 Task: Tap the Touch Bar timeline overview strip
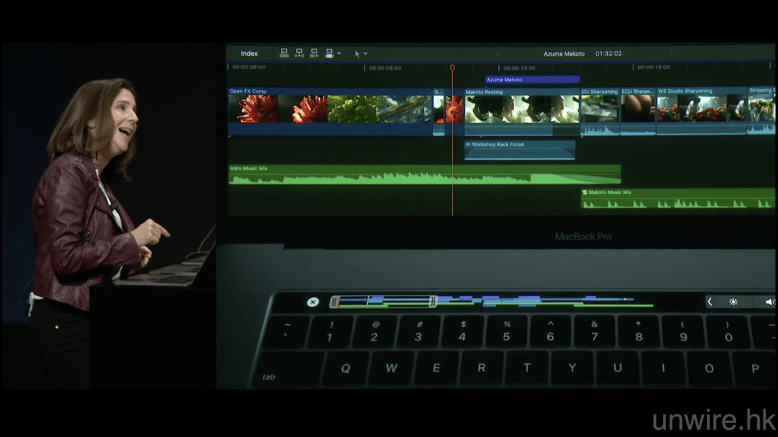pyautogui.click(x=492, y=301)
